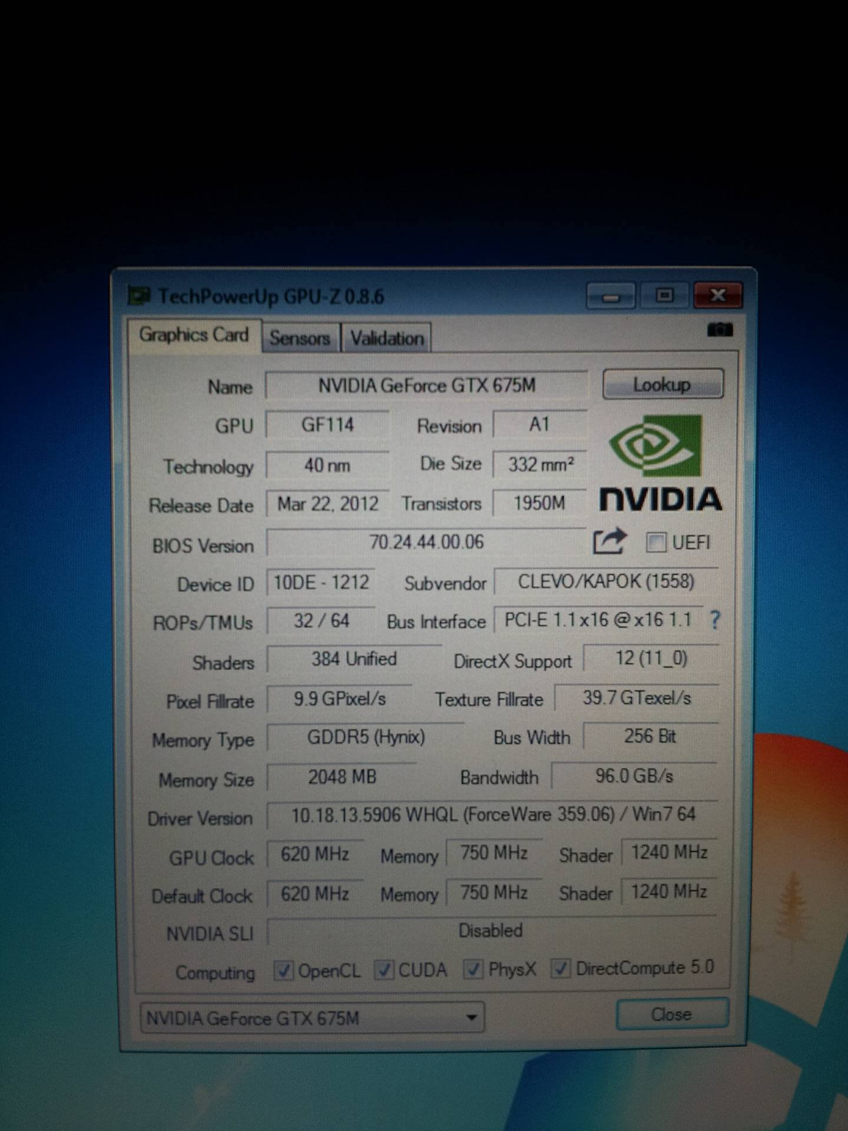Click the Technology field 40 nm
The image size is (848, 1131).
coord(327,465)
